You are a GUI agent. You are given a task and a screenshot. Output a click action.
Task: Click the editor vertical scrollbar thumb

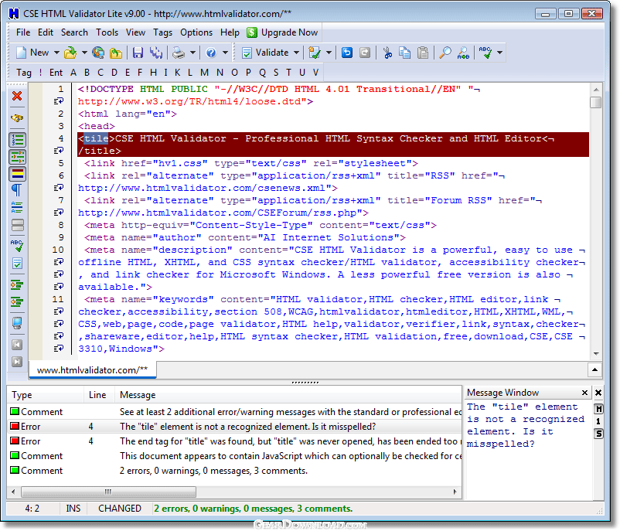pyautogui.click(x=595, y=102)
